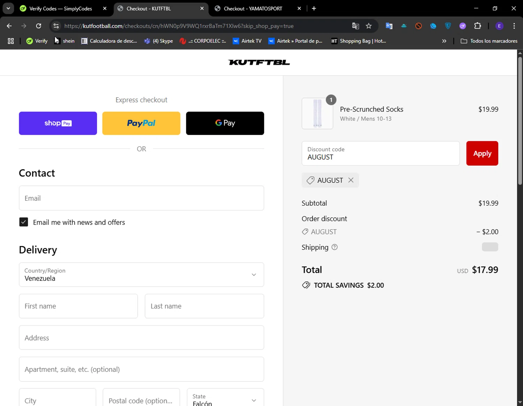523x406 pixels.
Task: Open the shein bookmark
Action: 65,41
